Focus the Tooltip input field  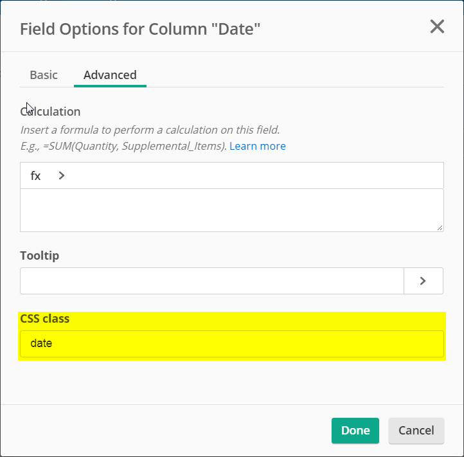click(x=212, y=281)
